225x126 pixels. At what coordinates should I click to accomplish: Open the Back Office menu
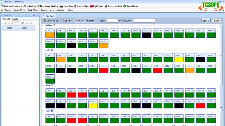pyautogui.click(x=33, y=10)
